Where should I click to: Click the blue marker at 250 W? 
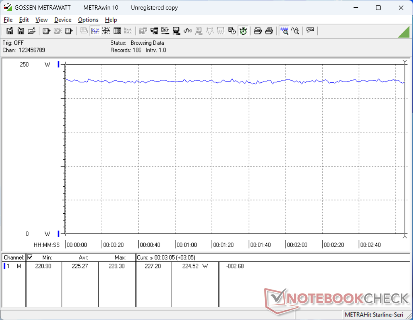tap(58, 65)
